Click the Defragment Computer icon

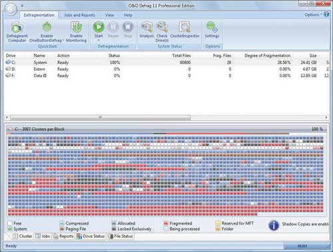click(17, 27)
